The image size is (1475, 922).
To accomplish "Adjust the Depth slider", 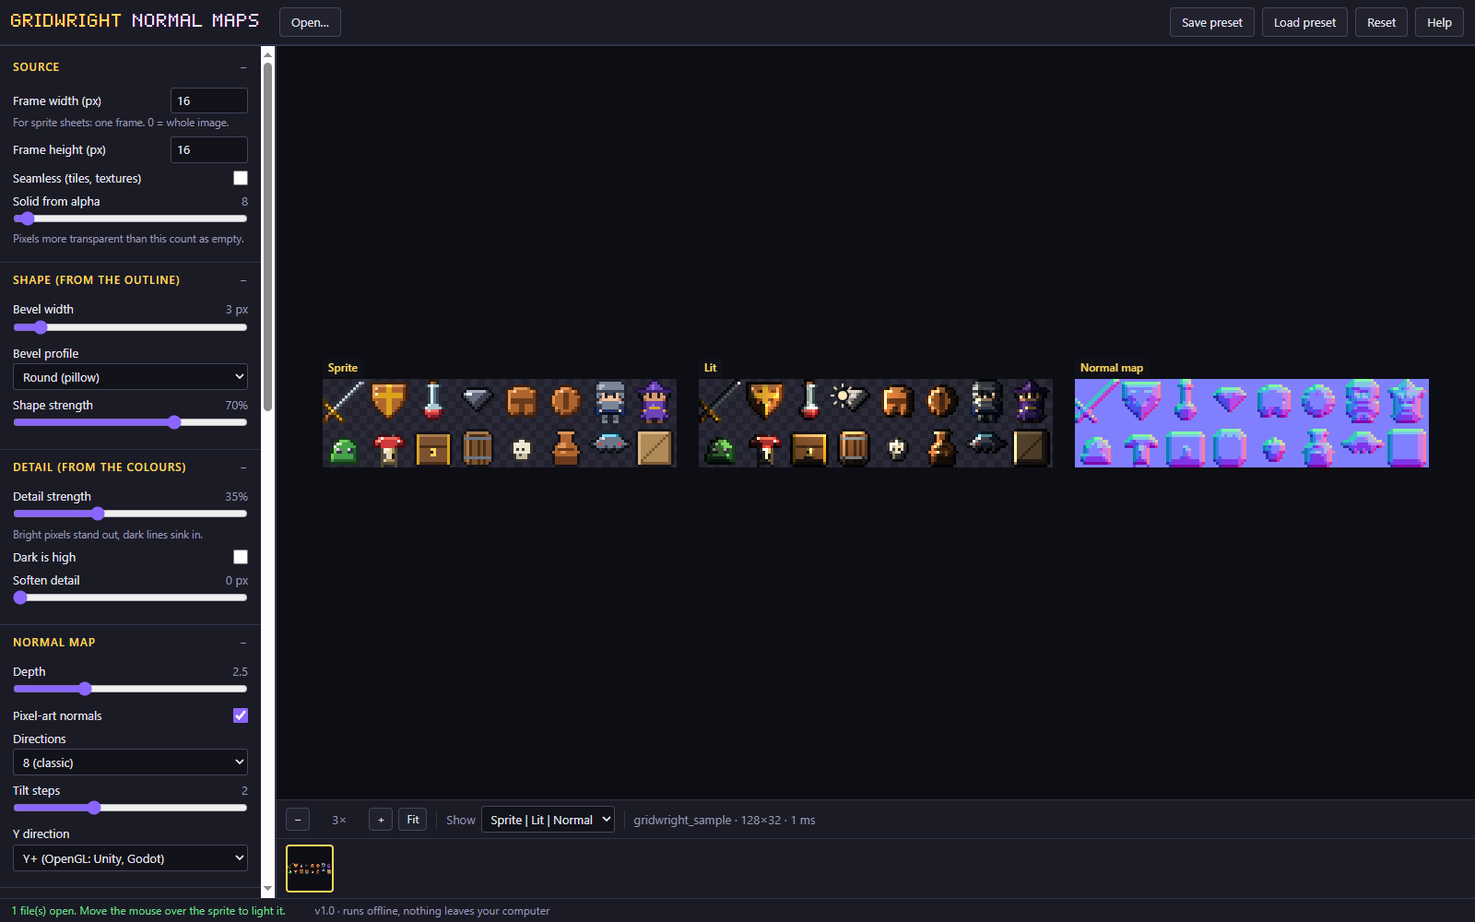I will (130, 689).
